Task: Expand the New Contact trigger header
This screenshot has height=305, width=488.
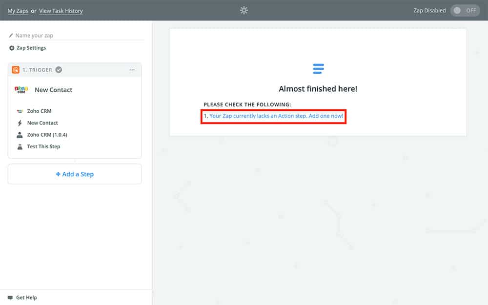Action: click(54, 90)
